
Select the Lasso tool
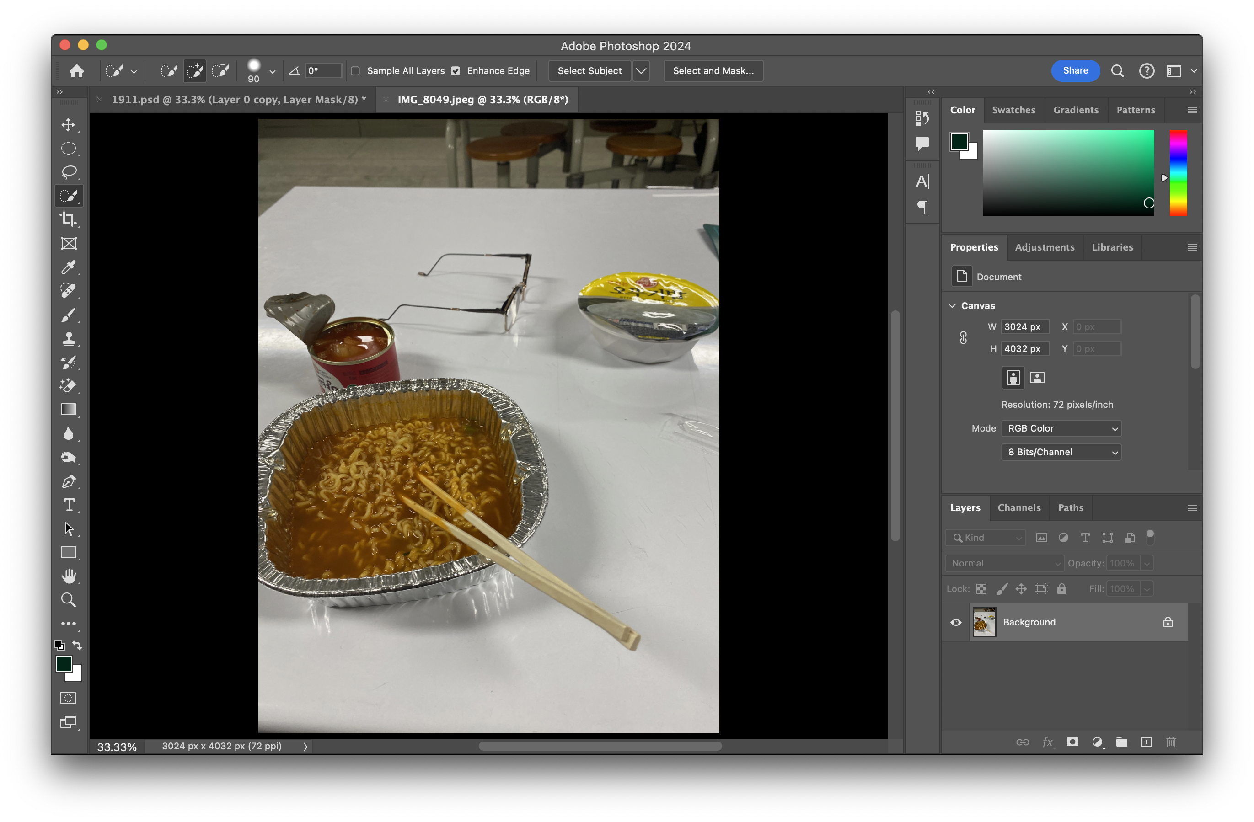pos(69,172)
